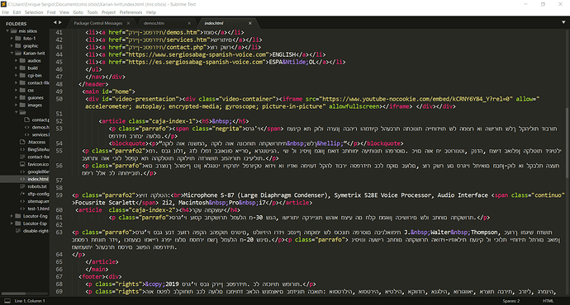
Task: Expand the foto-1 folder arrow
Action: (12, 38)
